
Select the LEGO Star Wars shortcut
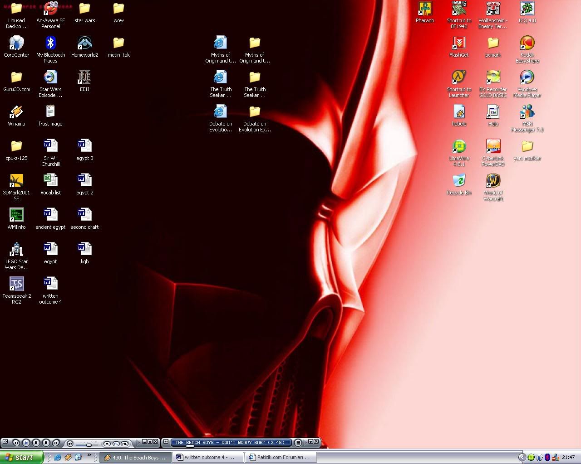pyautogui.click(x=16, y=256)
